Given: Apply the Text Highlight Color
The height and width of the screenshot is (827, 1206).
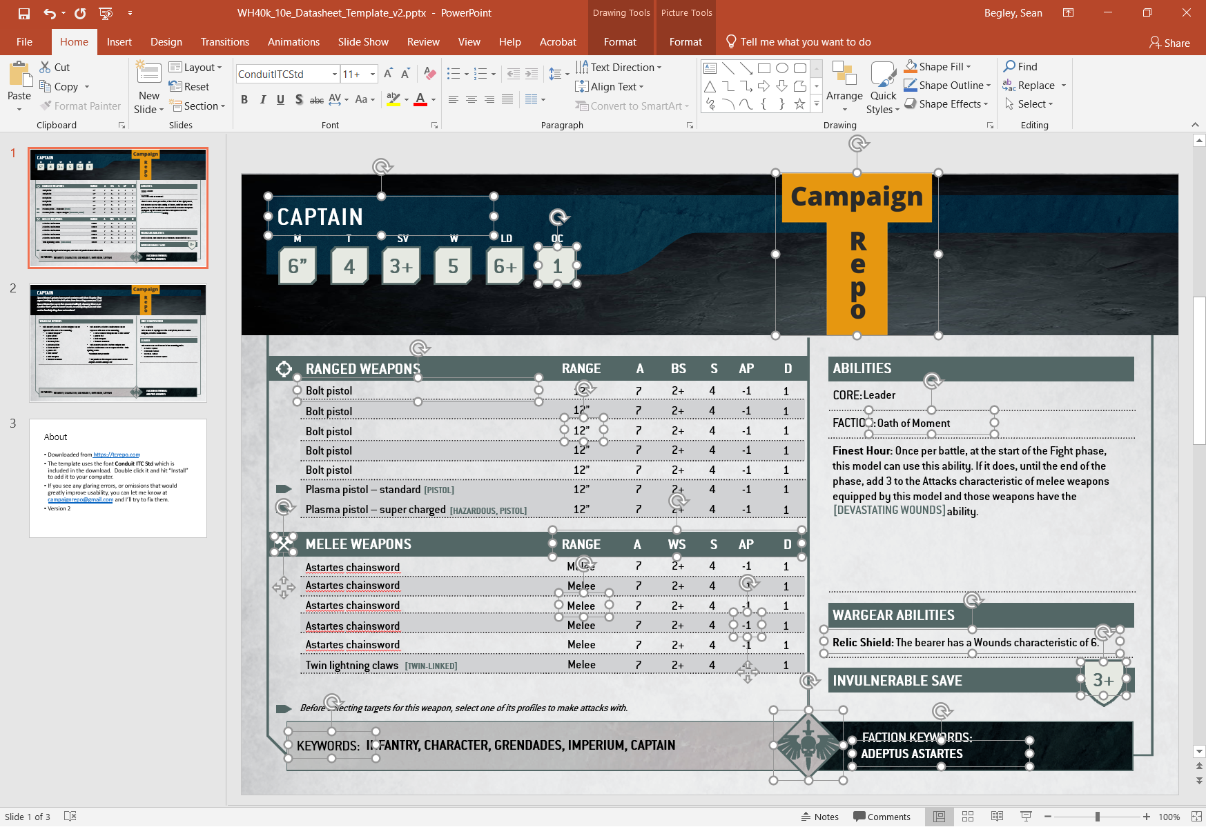Looking at the screenshot, I should pos(391,99).
